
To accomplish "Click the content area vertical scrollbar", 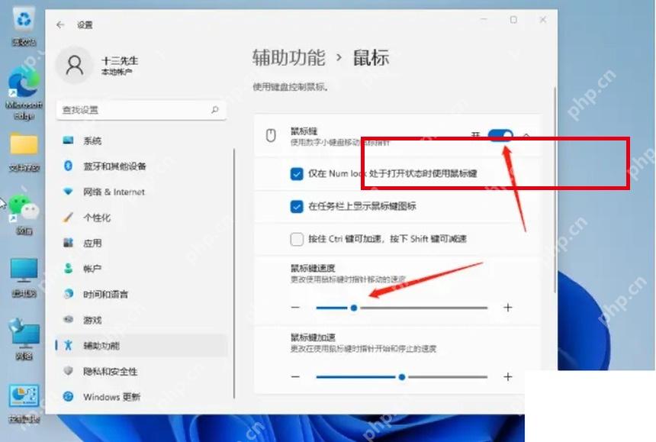I will (555, 189).
